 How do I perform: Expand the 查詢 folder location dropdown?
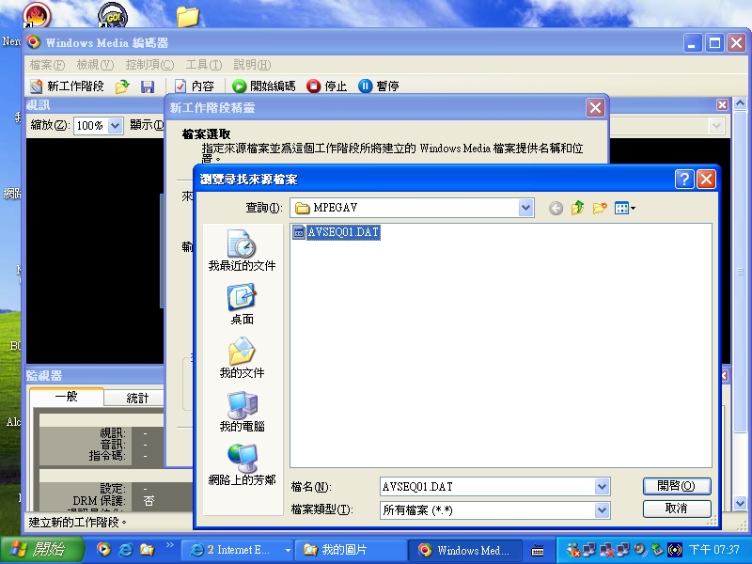click(x=526, y=208)
